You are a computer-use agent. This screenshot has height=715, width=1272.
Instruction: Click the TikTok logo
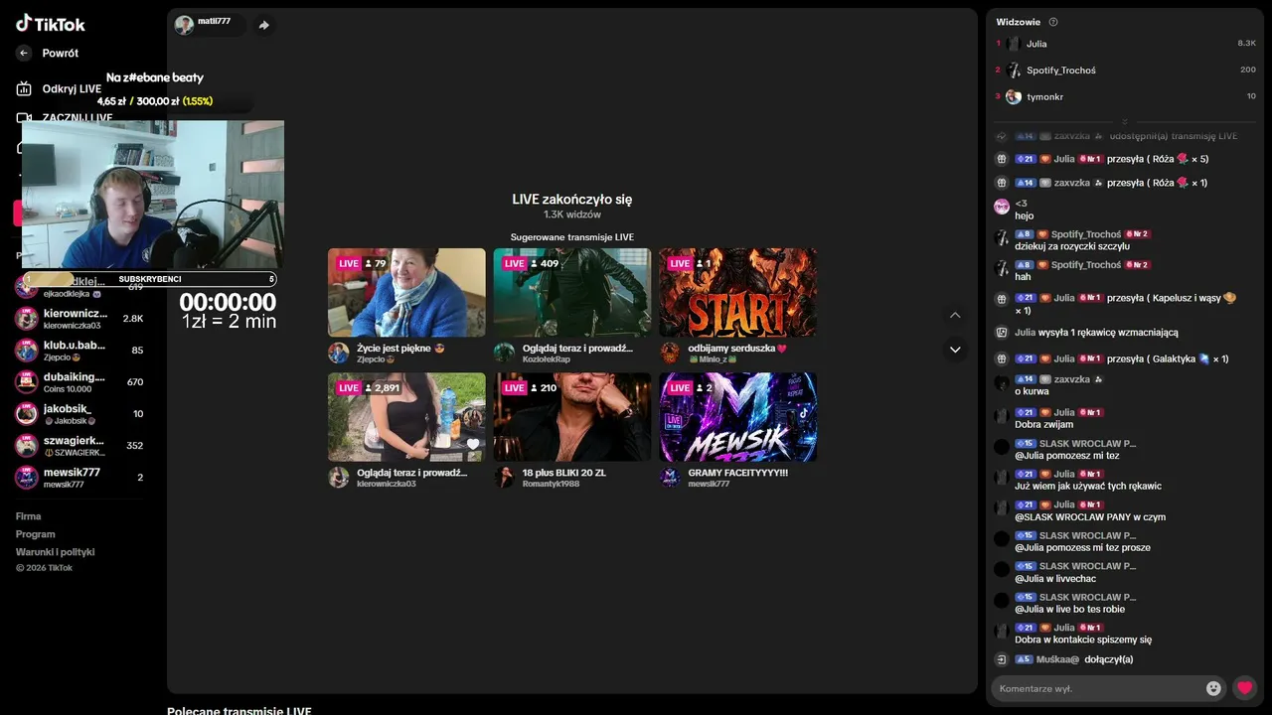51,24
